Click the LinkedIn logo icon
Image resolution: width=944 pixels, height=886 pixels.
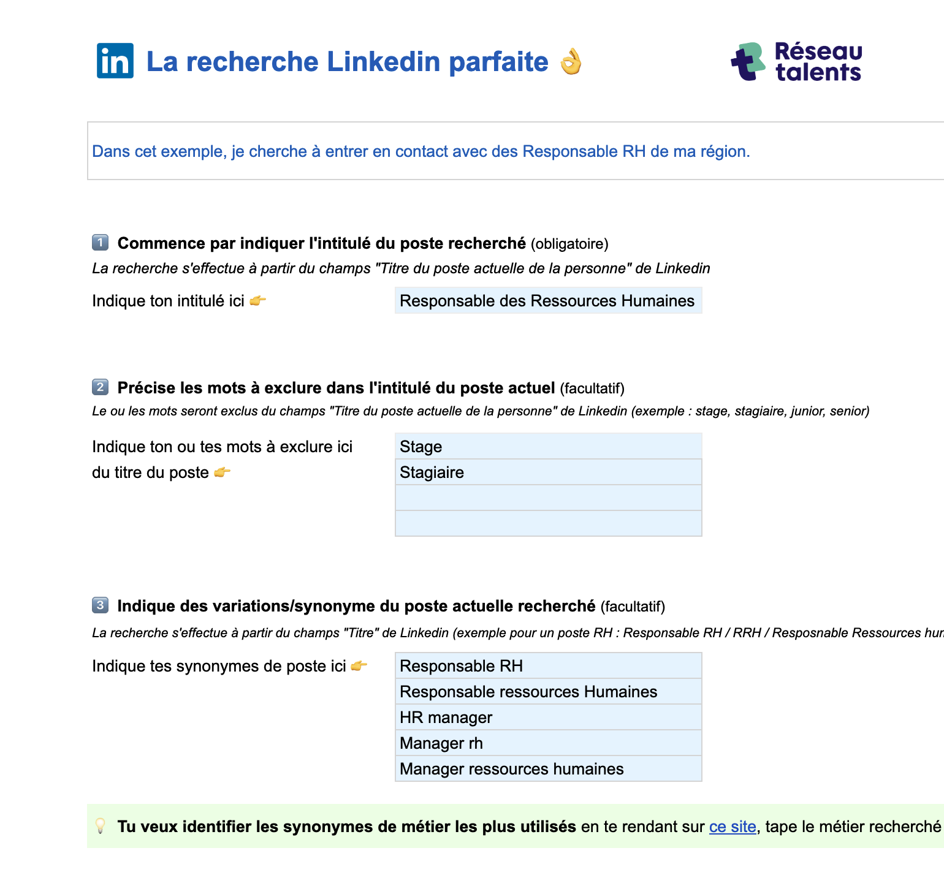(x=115, y=61)
